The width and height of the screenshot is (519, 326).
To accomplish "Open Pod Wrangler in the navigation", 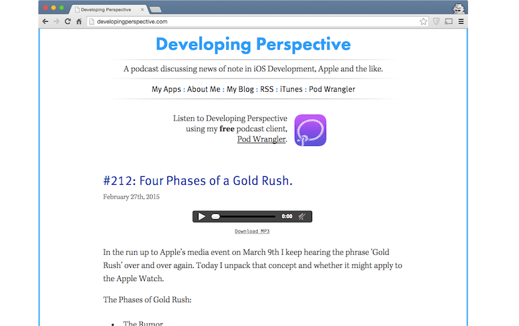I will point(332,89).
